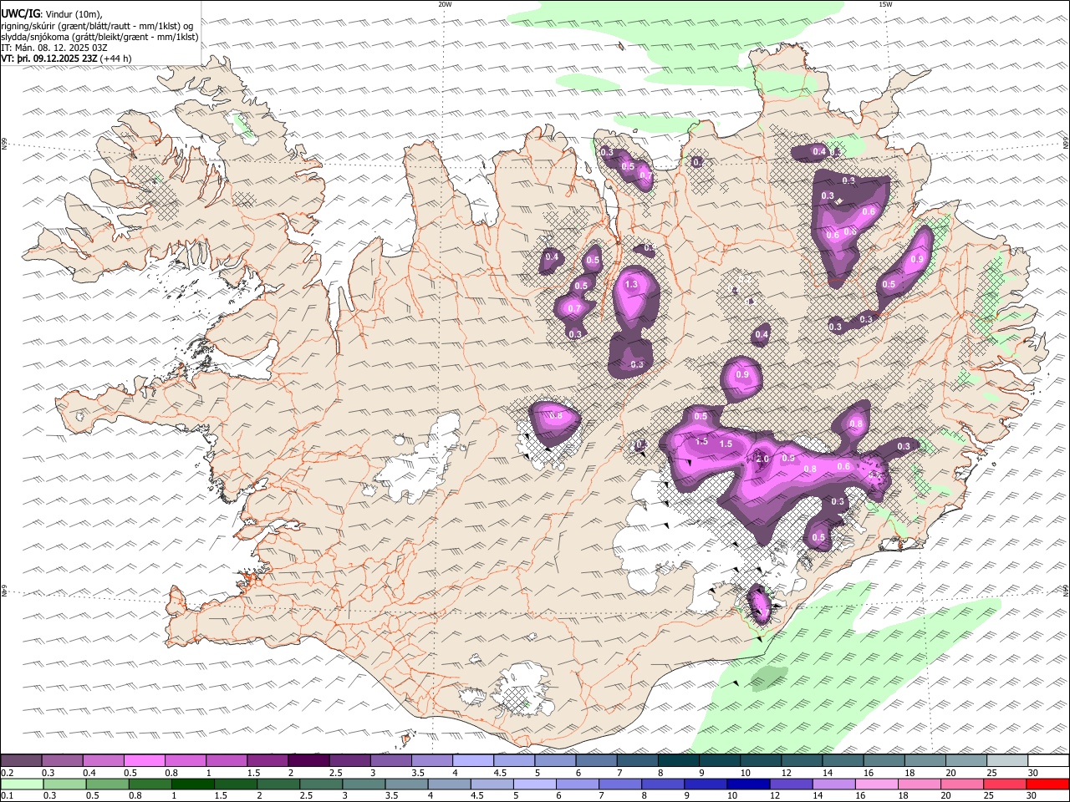Click the '0.1' label under the lower legend row
This screenshot has height=802, width=1070.
(x=7, y=796)
